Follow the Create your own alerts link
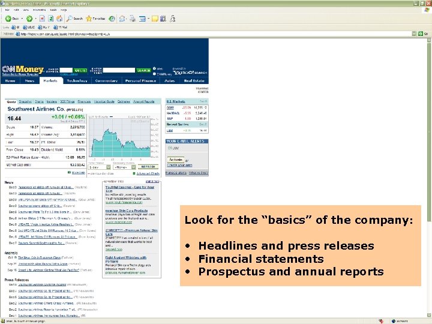The width and height of the screenshot is (432, 324). click(x=179, y=166)
